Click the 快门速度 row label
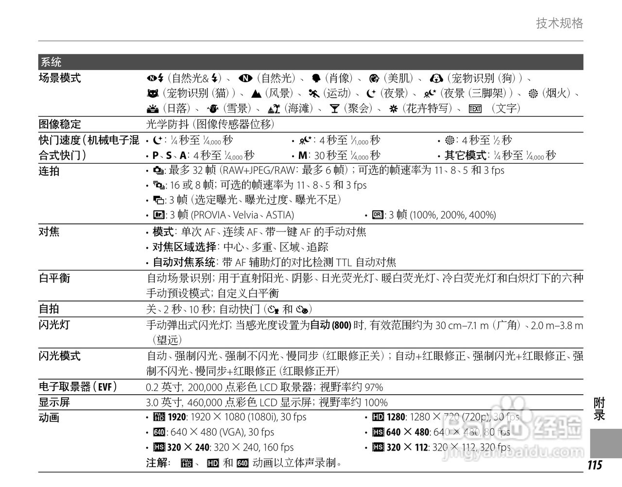 (x=89, y=148)
